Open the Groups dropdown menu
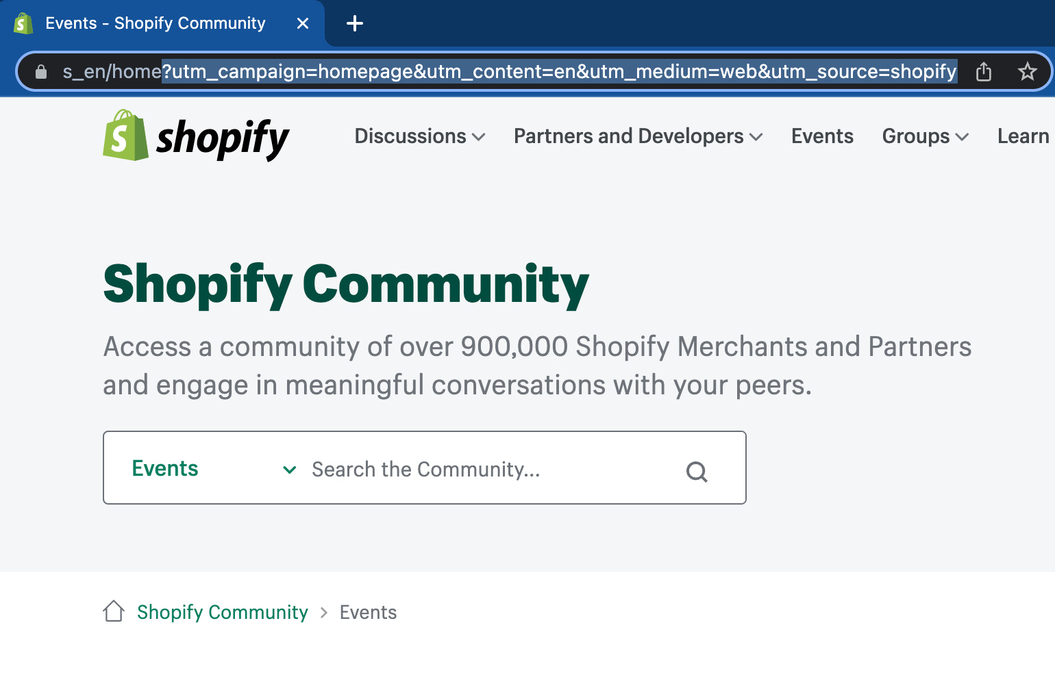The image size is (1055, 686). pos(962,137)
